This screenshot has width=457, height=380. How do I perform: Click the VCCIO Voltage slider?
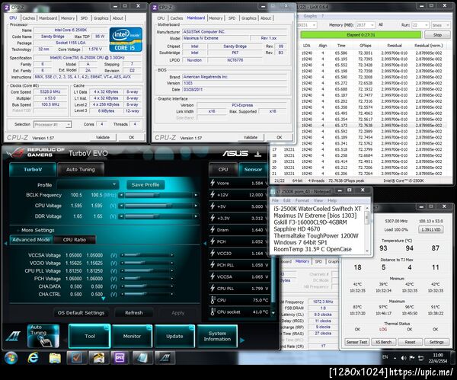(147, 263)
